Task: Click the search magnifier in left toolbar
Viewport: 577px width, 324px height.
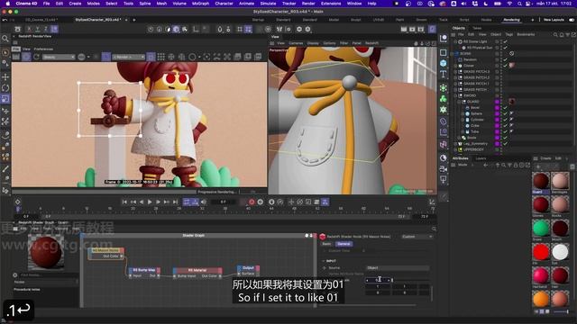Action: [5, 39]
